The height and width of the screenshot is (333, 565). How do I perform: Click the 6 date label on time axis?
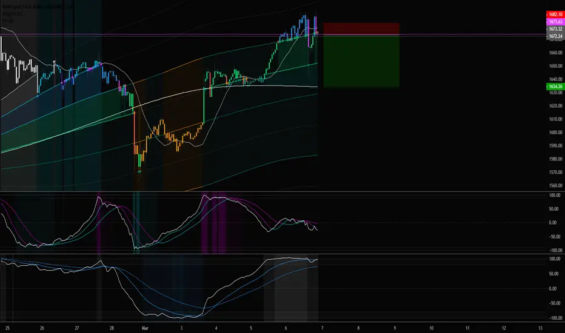click(286, 328)
